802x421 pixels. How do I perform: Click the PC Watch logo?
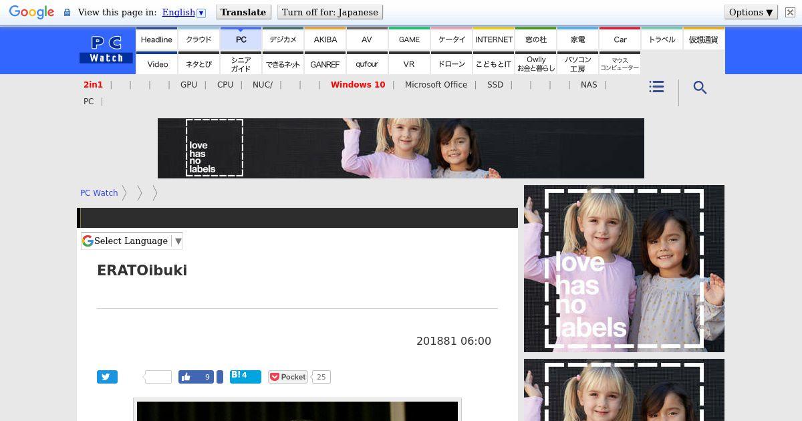pos(106,49)
